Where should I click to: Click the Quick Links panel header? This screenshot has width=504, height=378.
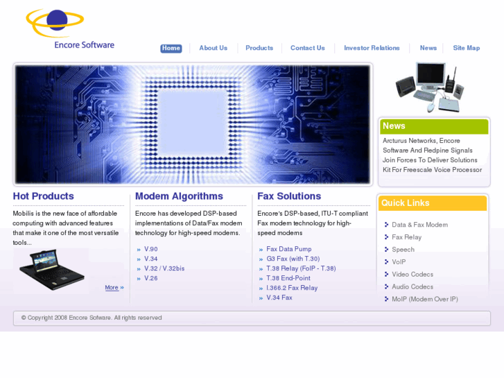coord(433,203)
